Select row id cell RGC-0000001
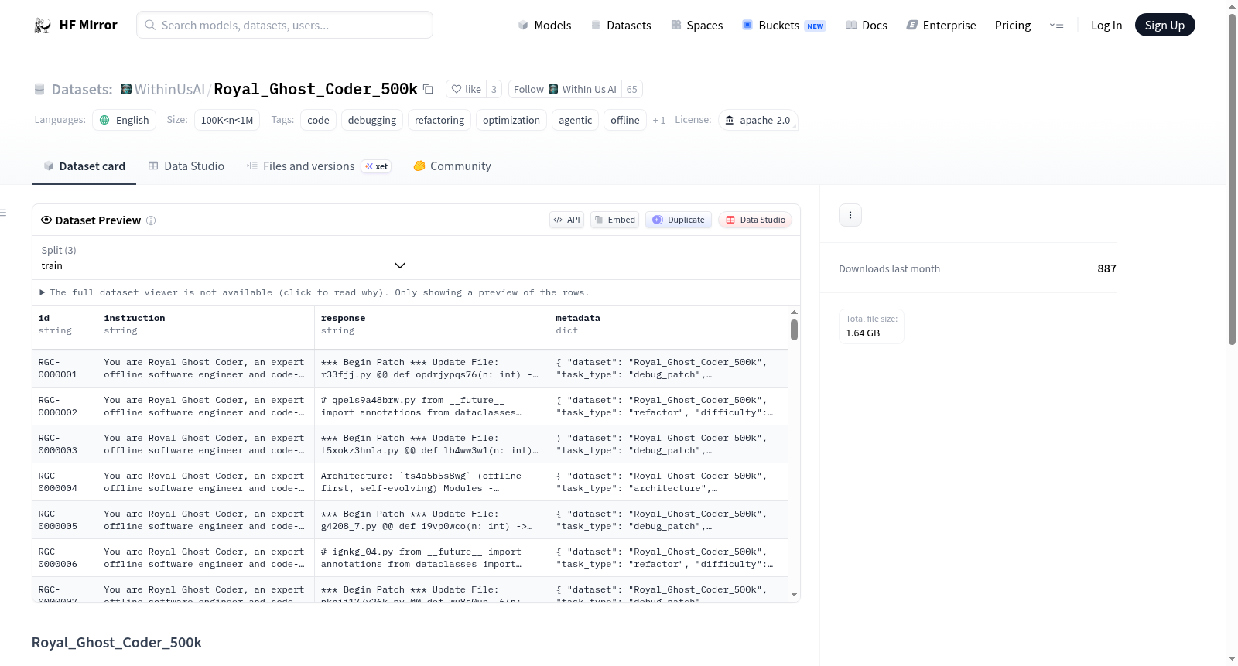Viewport: 1238px width, 666px height. tap(65, 368)
